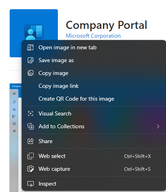
Task: Choose Share from the context menu
Action: [94, 141]
